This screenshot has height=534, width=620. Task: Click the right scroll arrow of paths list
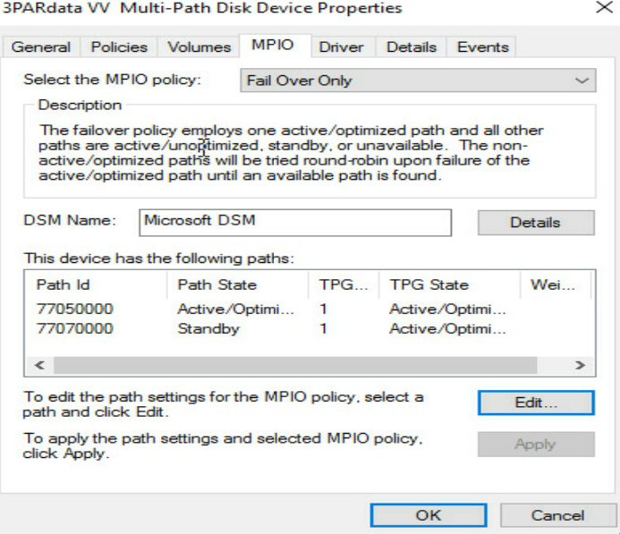click(580, 365)
